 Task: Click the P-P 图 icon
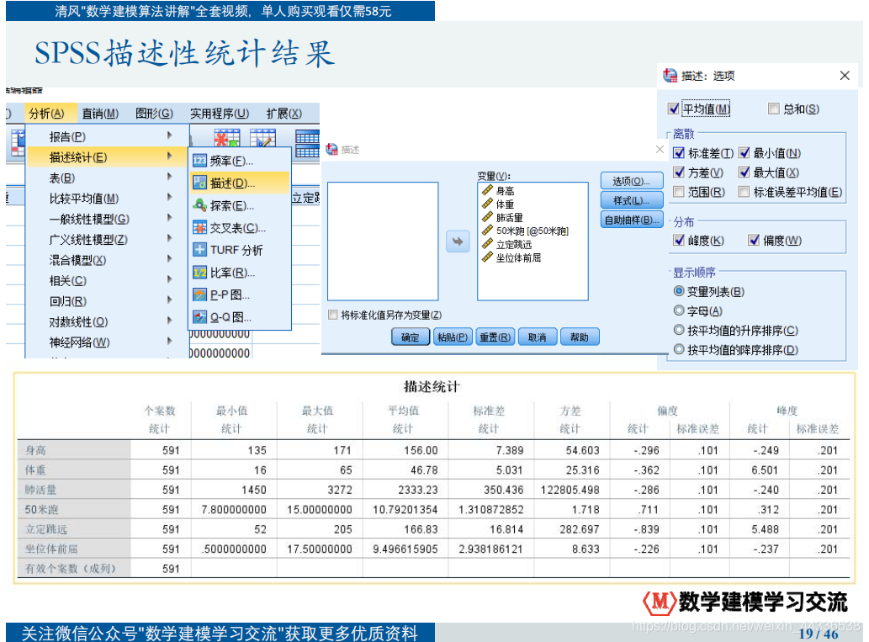tap(199, 294)
